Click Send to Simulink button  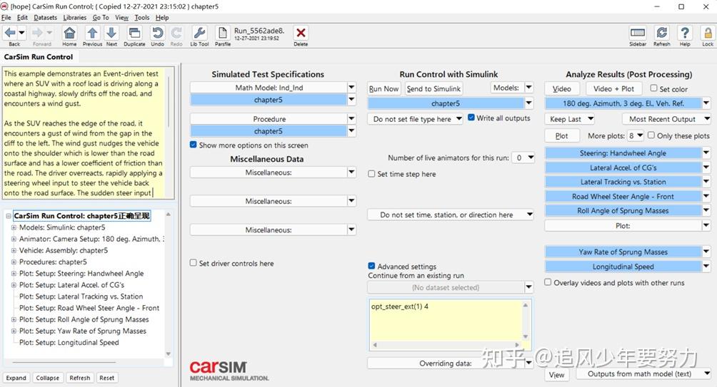click(x=433, y=89)
